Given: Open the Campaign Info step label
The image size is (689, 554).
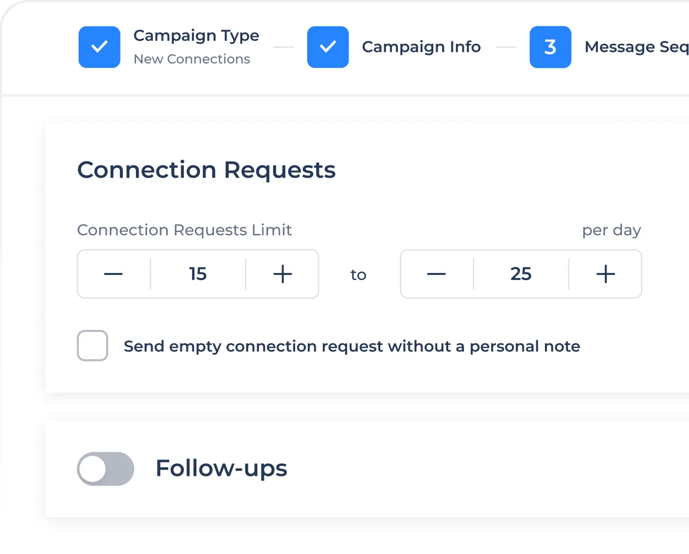Looking at the screenshot, I should (x=421, y=47).
